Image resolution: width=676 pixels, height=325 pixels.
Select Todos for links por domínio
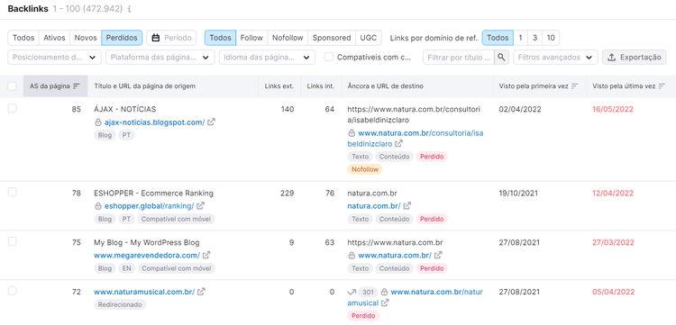(x=498, y=38)
